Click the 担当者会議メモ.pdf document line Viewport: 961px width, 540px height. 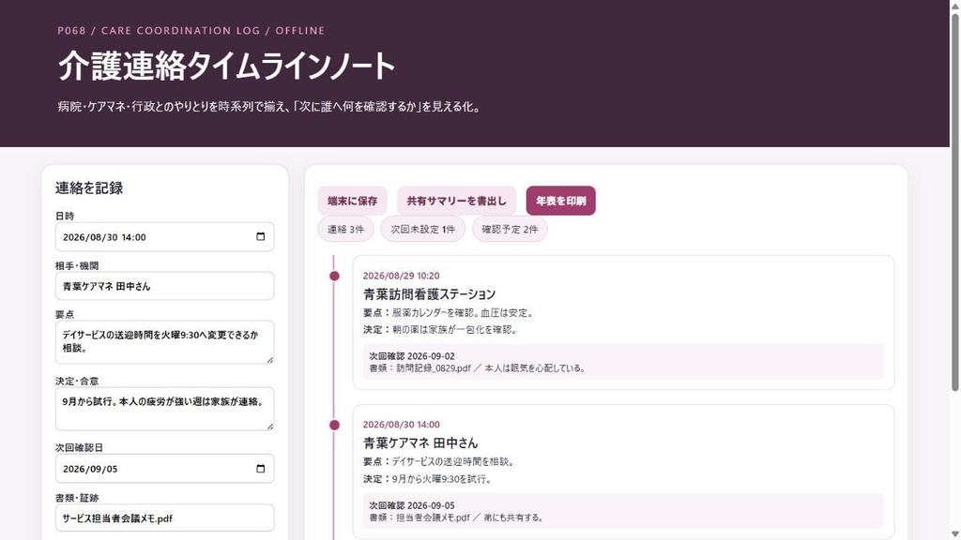(x=457, y=517)
